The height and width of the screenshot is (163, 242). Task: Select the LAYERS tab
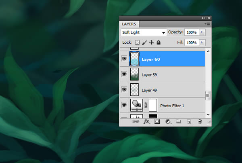click(129, 24)
